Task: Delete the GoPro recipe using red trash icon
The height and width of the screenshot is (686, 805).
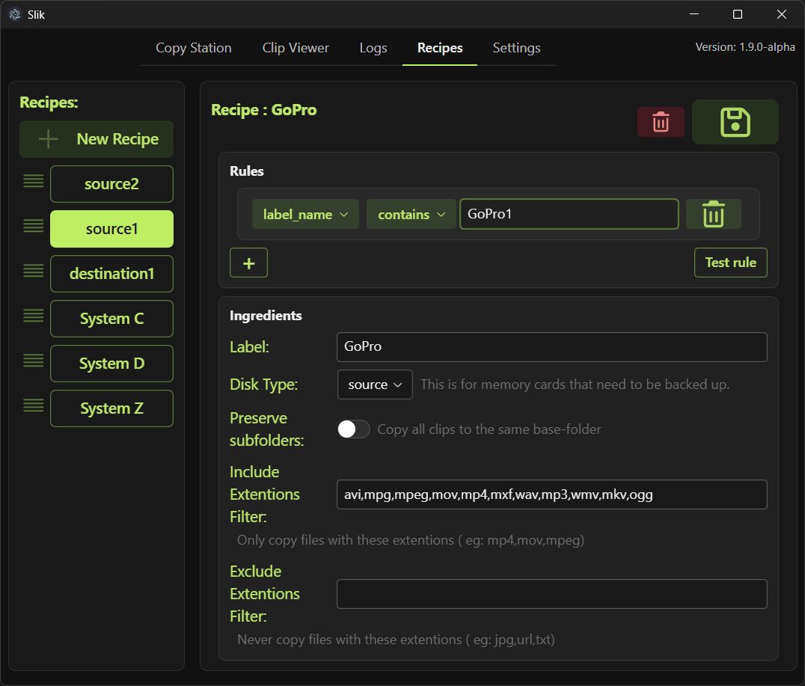Action: (x=661, y=122)
